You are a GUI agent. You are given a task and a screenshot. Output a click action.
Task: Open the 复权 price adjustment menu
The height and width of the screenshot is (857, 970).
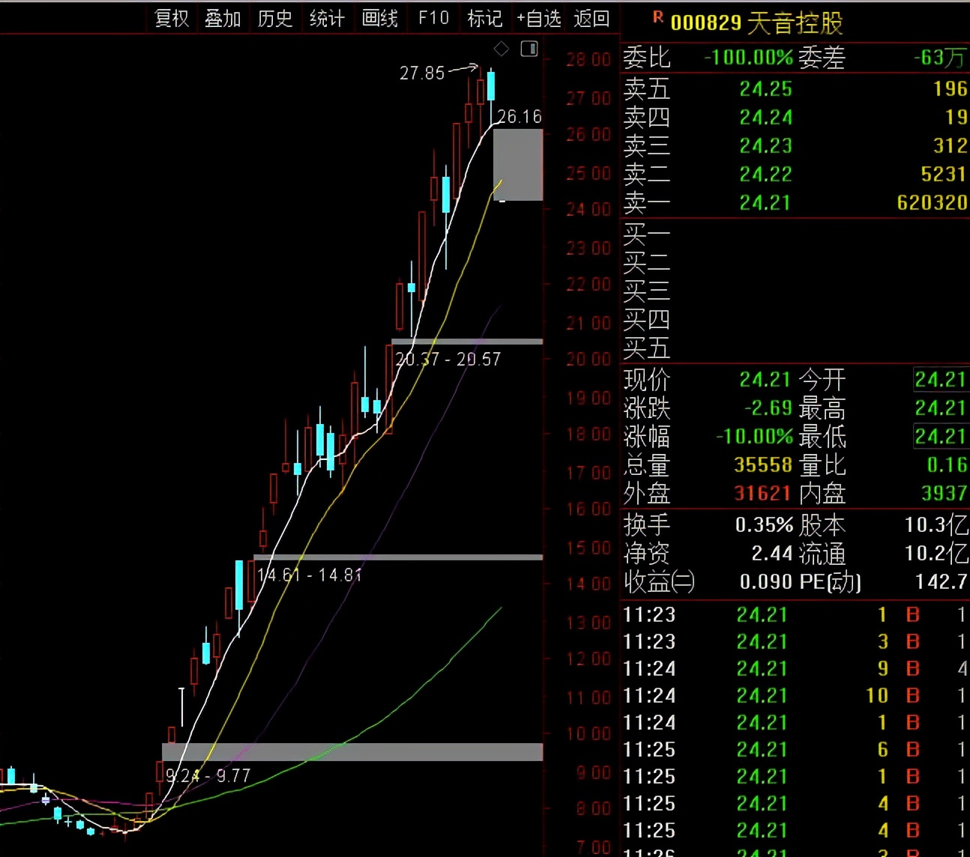pyautogui.click(x=172, y=18)
